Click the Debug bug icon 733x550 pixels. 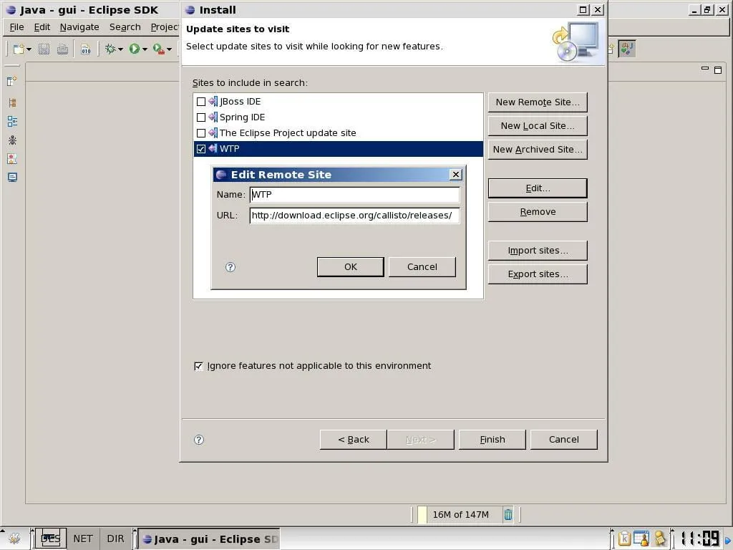pyautogui.click(x=110, y=49)
